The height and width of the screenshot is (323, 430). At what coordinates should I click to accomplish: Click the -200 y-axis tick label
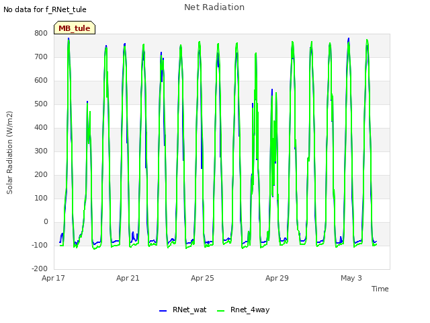[x=40, y=269]
